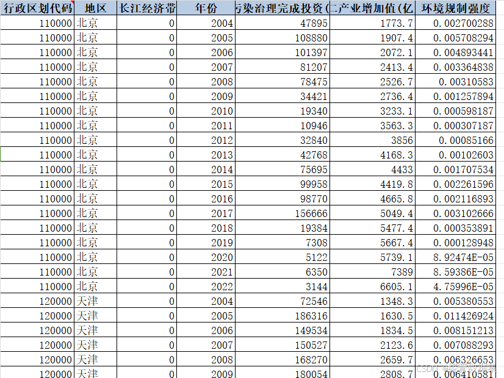Click the cell 2413.4
This screenshot has height=378, width=504.
click(x=373, y=67)
